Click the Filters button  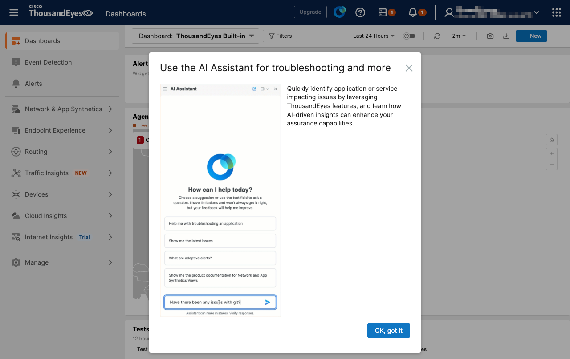click(280, 36)
